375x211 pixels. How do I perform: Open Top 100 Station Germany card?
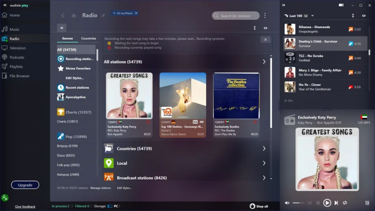pos(183,105)
